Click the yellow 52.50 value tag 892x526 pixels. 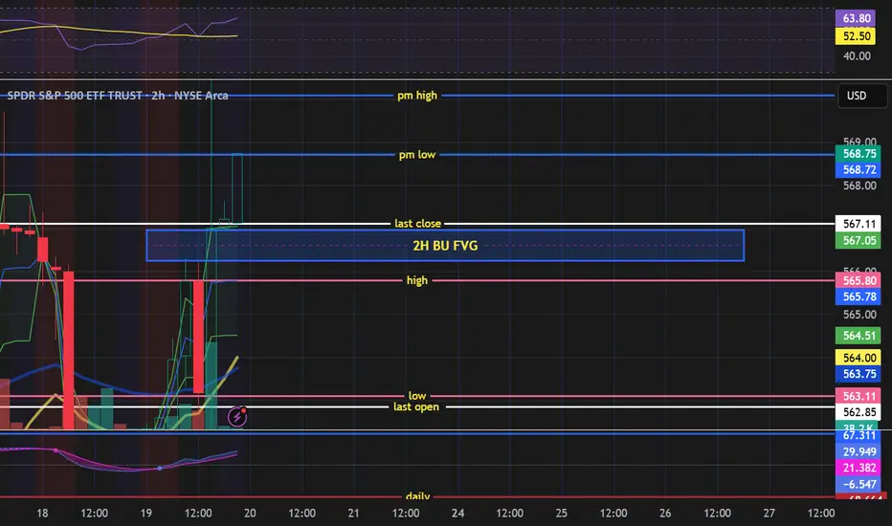click(x=857, y=36)
